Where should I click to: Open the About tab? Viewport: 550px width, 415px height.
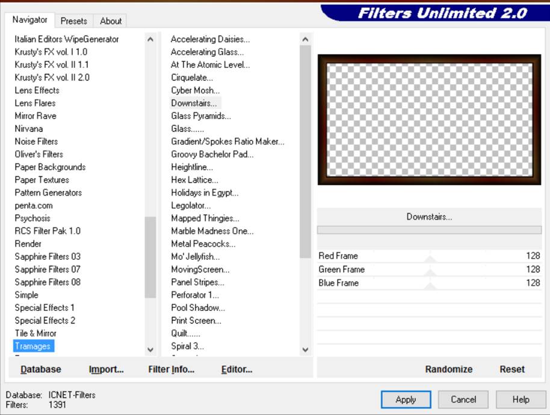(111, 21)
